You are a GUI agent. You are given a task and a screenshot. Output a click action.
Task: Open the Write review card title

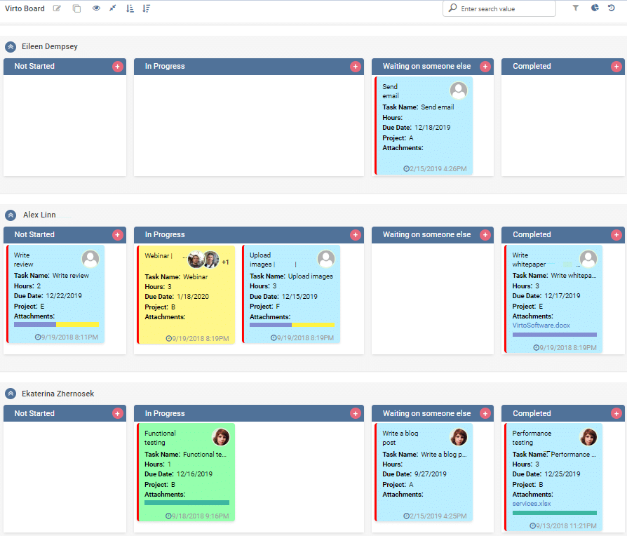pos(24,260)
